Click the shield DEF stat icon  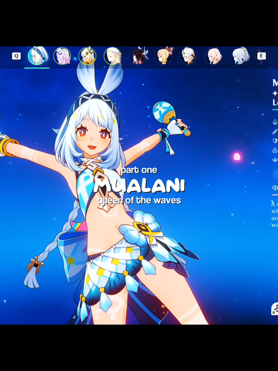[x=275, y=141]
